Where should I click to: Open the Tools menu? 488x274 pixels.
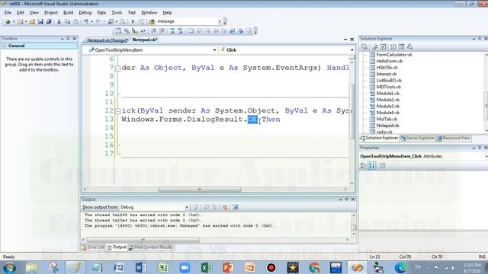(x=117, y=13)
